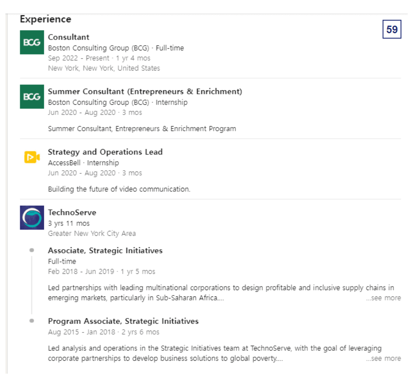The image size is (414, 375).
Task: Click Associate, Strategic Initiatives role title
Action: coord(105,250)
